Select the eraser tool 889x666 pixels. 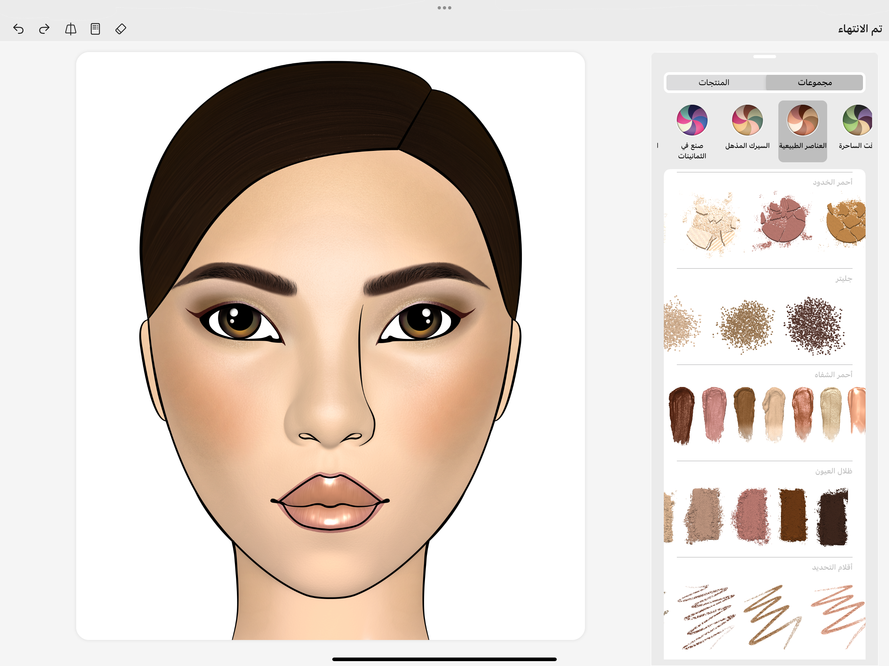pos(121,29)
